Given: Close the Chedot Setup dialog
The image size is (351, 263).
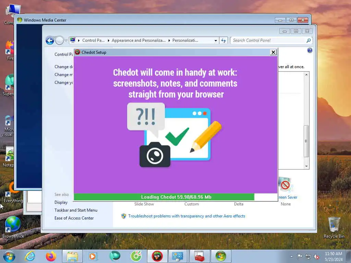Looking at the screenshot, I should point(273,52).
